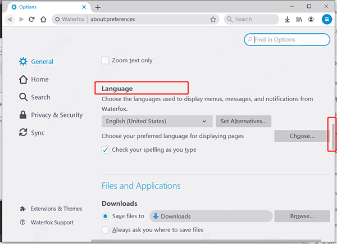Viewport: 337px width, 244px height.
Task: Enable Zoom text only checkbox
Action: (106, 61)
